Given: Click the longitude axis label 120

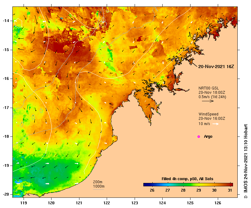Looking at the screenshot, I should (51, 203).
